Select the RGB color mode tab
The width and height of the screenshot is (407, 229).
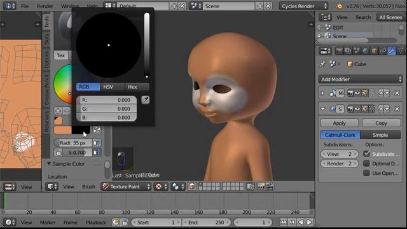point(88,87)
